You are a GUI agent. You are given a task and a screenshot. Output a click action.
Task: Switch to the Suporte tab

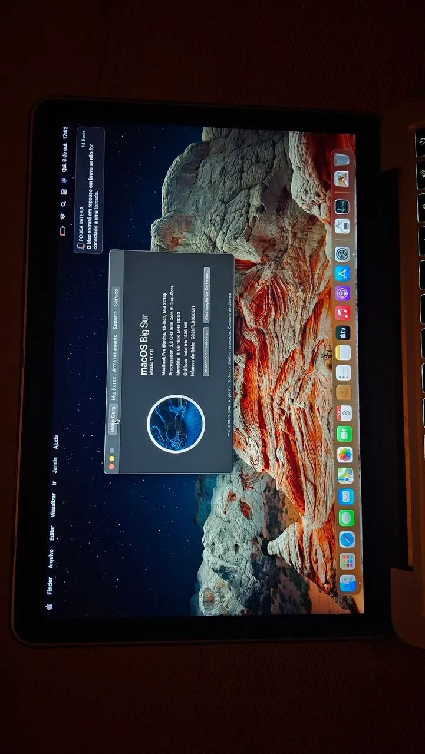point(115,320)
